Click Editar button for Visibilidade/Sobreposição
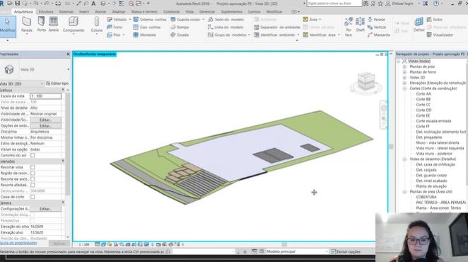The height and width of the screenshot is (262, 468). point(45,120)
